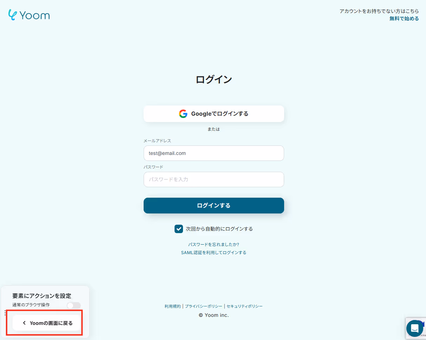Viewport: 426px width, 340px height.
Task: Focus the メールアドレス input field
Action: click(214, 153)
